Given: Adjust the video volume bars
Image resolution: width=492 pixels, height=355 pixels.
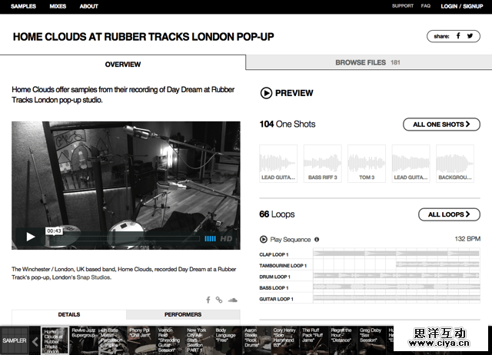Looking at the screenshot, I should click(x=210, y=239).
